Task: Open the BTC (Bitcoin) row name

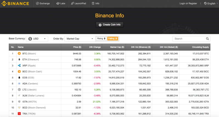Action: [x=29, y=54]
